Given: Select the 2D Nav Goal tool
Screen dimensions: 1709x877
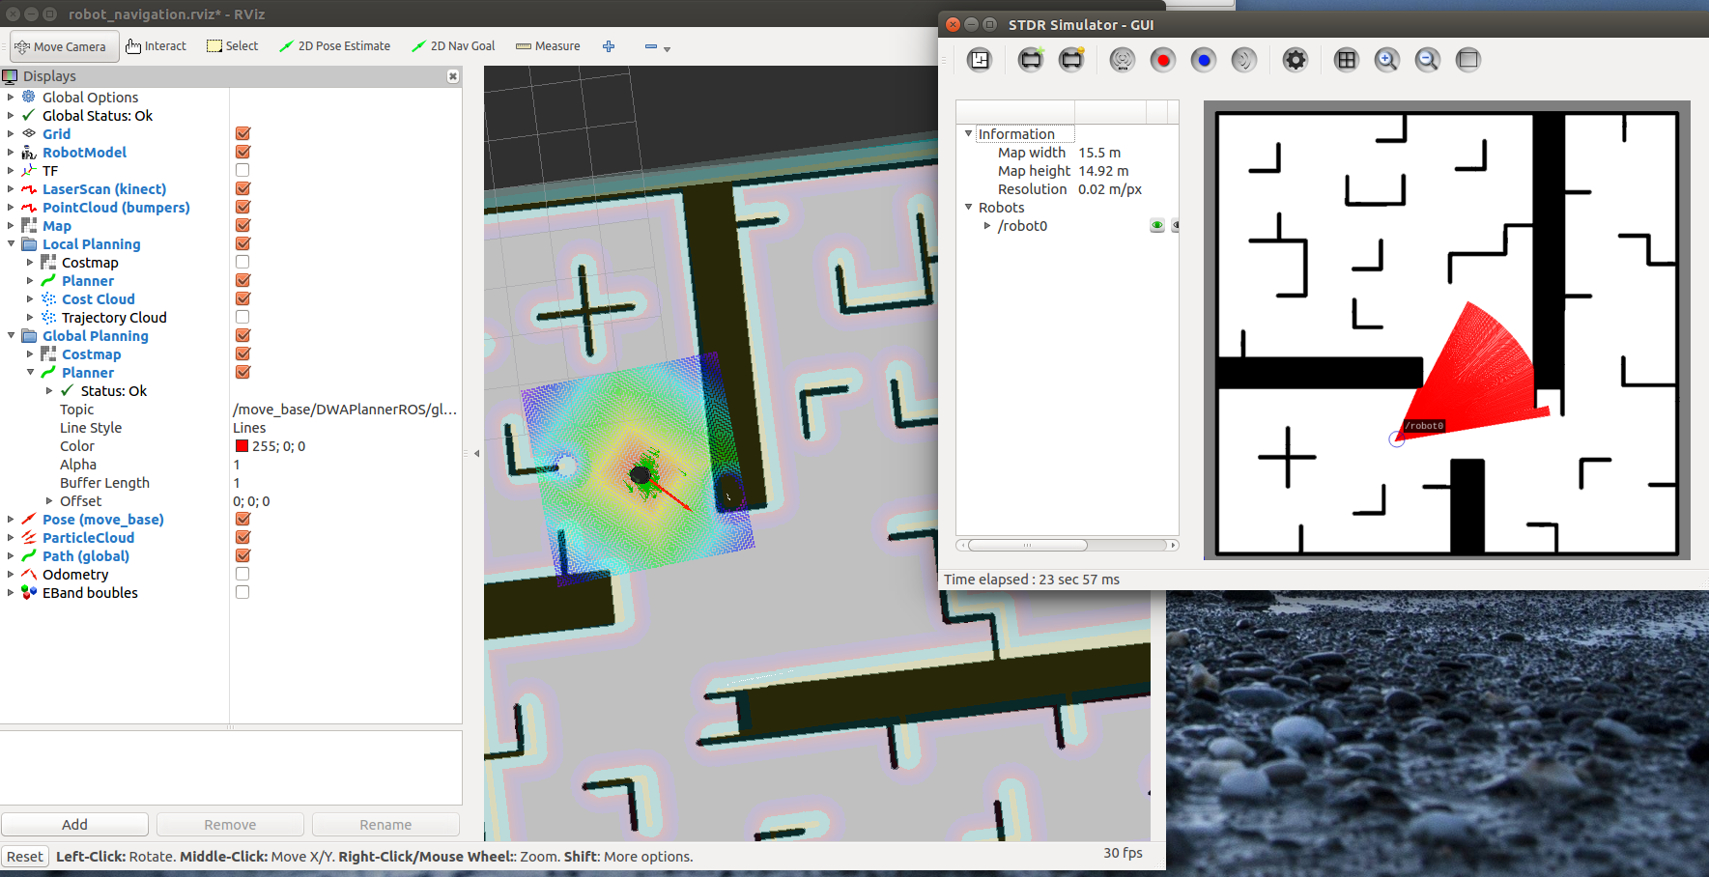Looking at the screenshot, I should click(x=453, y=46).
